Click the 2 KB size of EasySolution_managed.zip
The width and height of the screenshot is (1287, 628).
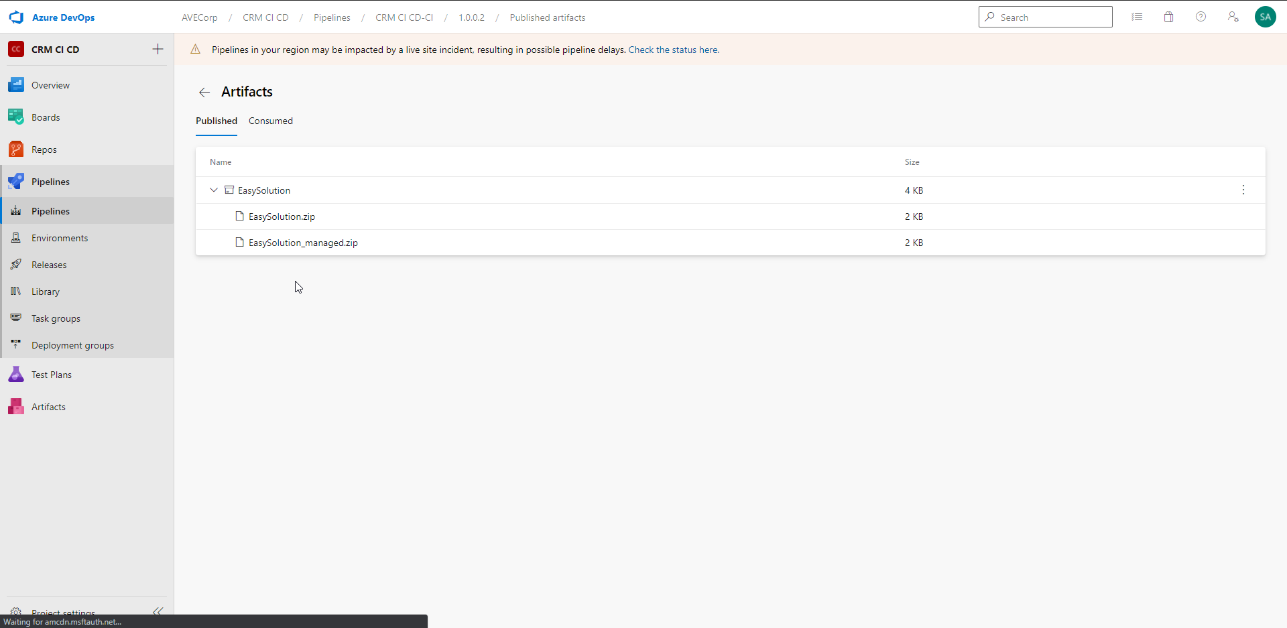pos(914,243)
